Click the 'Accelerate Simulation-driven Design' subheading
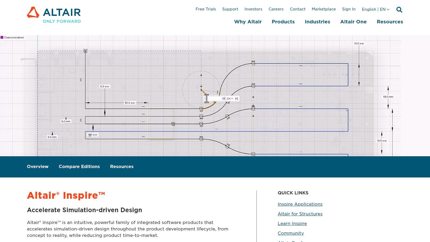This screenshot has height=242, width=430. coord(84,210)
